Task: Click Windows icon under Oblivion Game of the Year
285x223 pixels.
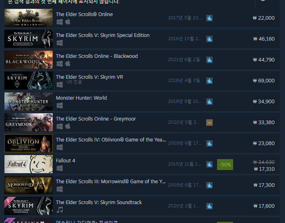Action: pos(59,147)
